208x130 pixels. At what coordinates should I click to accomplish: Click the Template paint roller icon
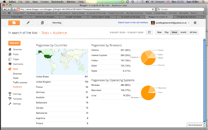point(10,99)
